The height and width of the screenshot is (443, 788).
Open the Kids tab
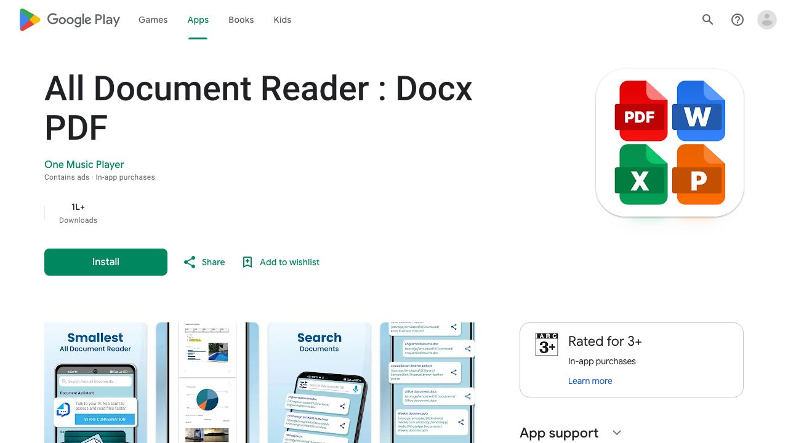pyautogui.click(x=283, y=20)
